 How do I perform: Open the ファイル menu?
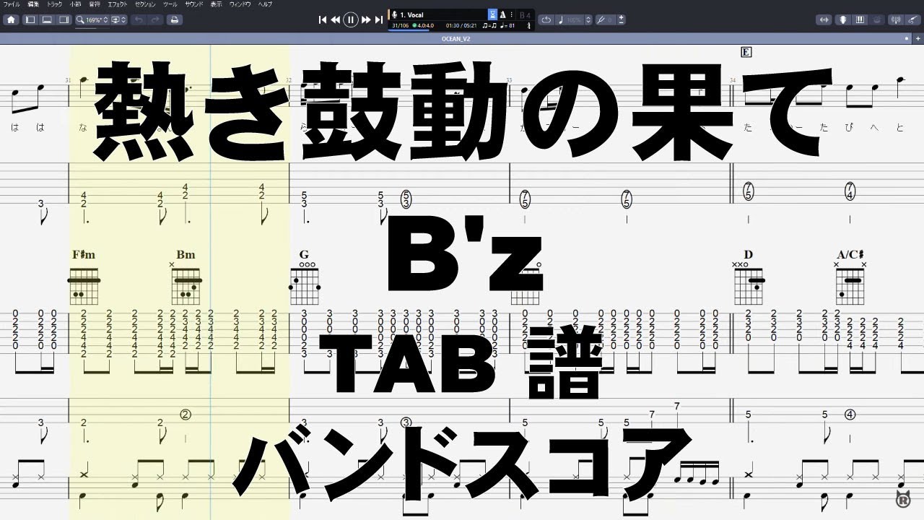[12, 4]
